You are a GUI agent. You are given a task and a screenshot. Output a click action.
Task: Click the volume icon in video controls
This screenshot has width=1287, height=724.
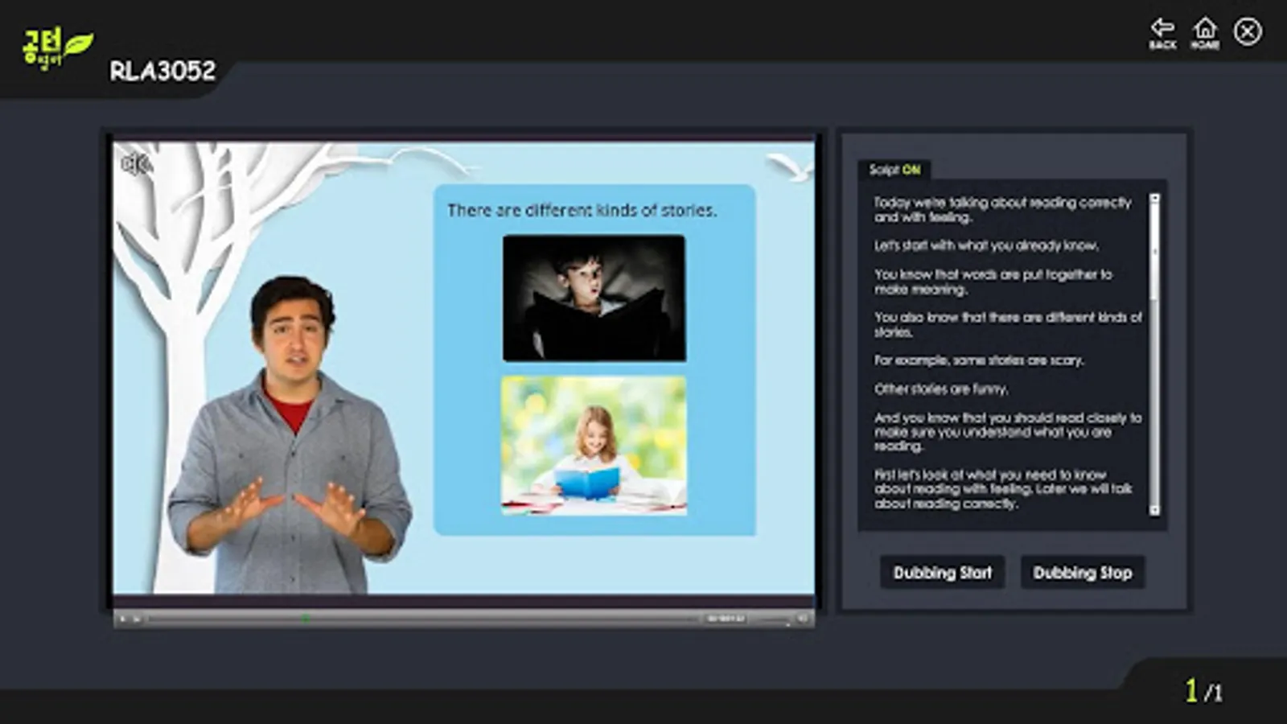pos(801,619)
